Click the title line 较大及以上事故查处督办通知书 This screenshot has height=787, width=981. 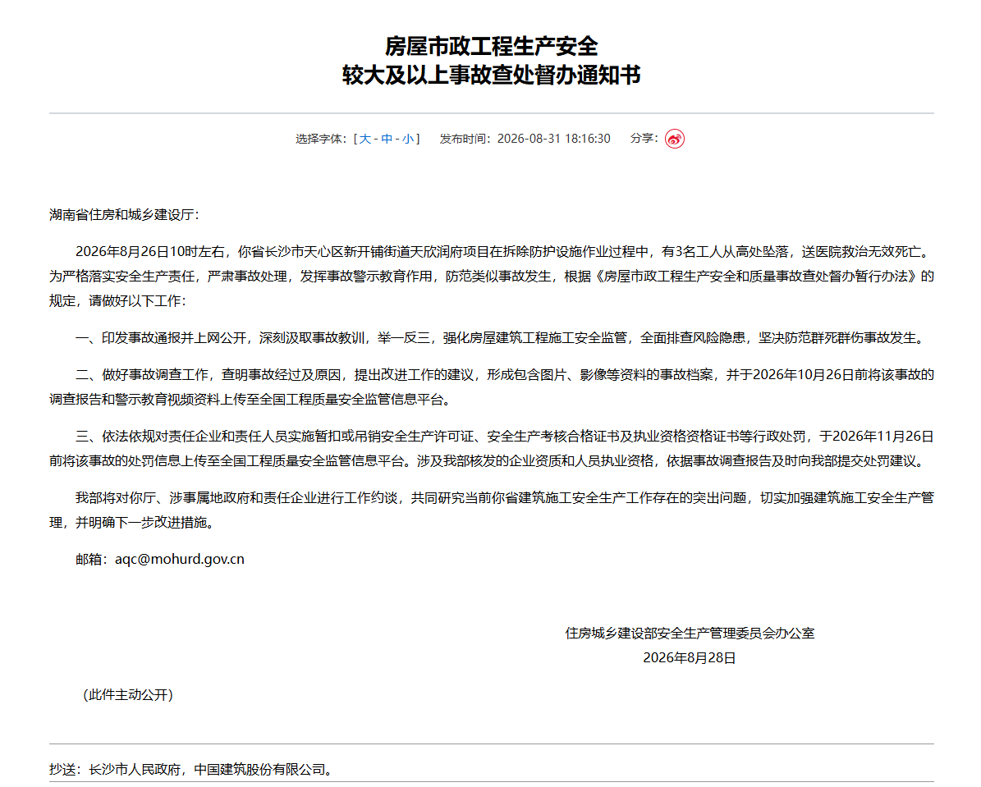pos(491,75)
